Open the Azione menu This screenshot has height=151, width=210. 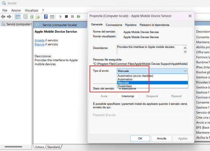16,10
